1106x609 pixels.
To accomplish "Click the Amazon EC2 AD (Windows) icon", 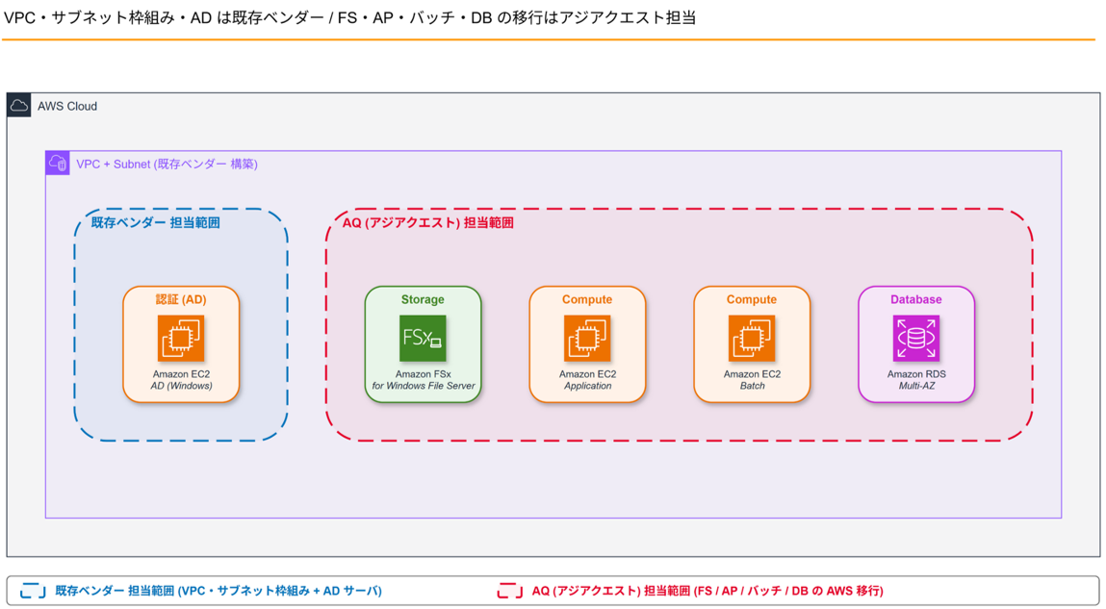I will click(x=181, y=339).
